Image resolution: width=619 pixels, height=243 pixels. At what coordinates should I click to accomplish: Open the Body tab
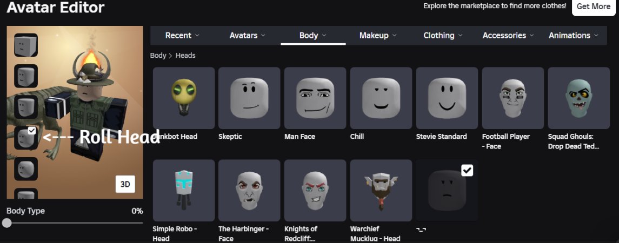click(x=313, y=36)
